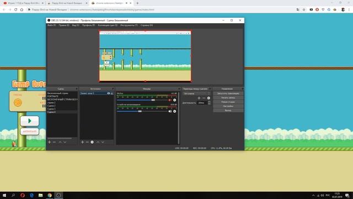Move scene up in Scenes panel

pos(60,142)
